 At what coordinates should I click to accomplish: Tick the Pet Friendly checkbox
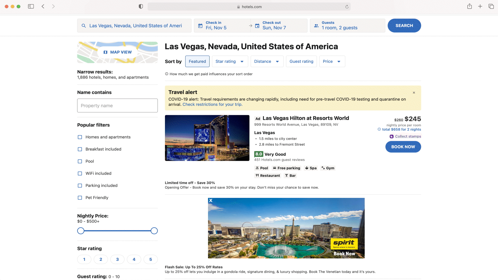[x=80, y=198]
